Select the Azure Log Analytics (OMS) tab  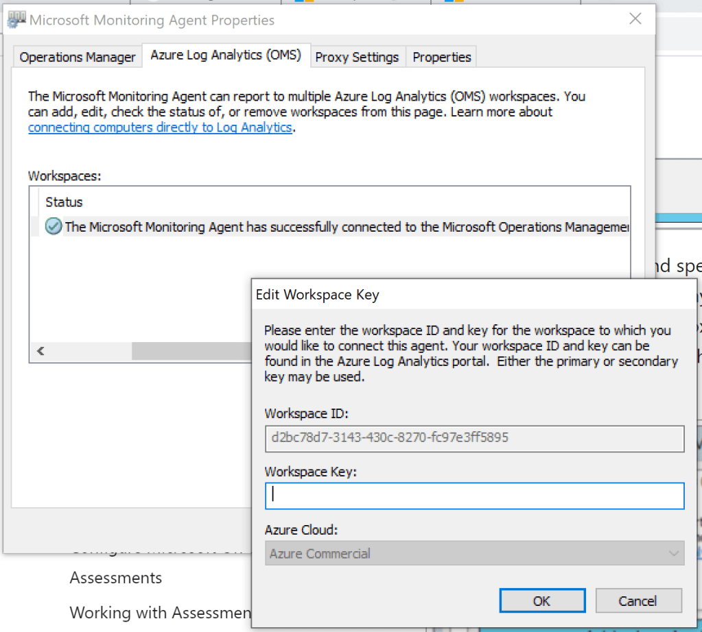pos(226,56)
